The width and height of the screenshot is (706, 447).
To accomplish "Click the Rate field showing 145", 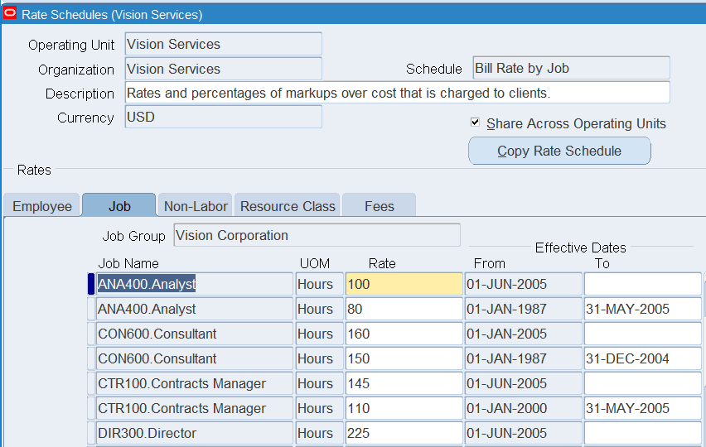I will (x=404, y=383).
